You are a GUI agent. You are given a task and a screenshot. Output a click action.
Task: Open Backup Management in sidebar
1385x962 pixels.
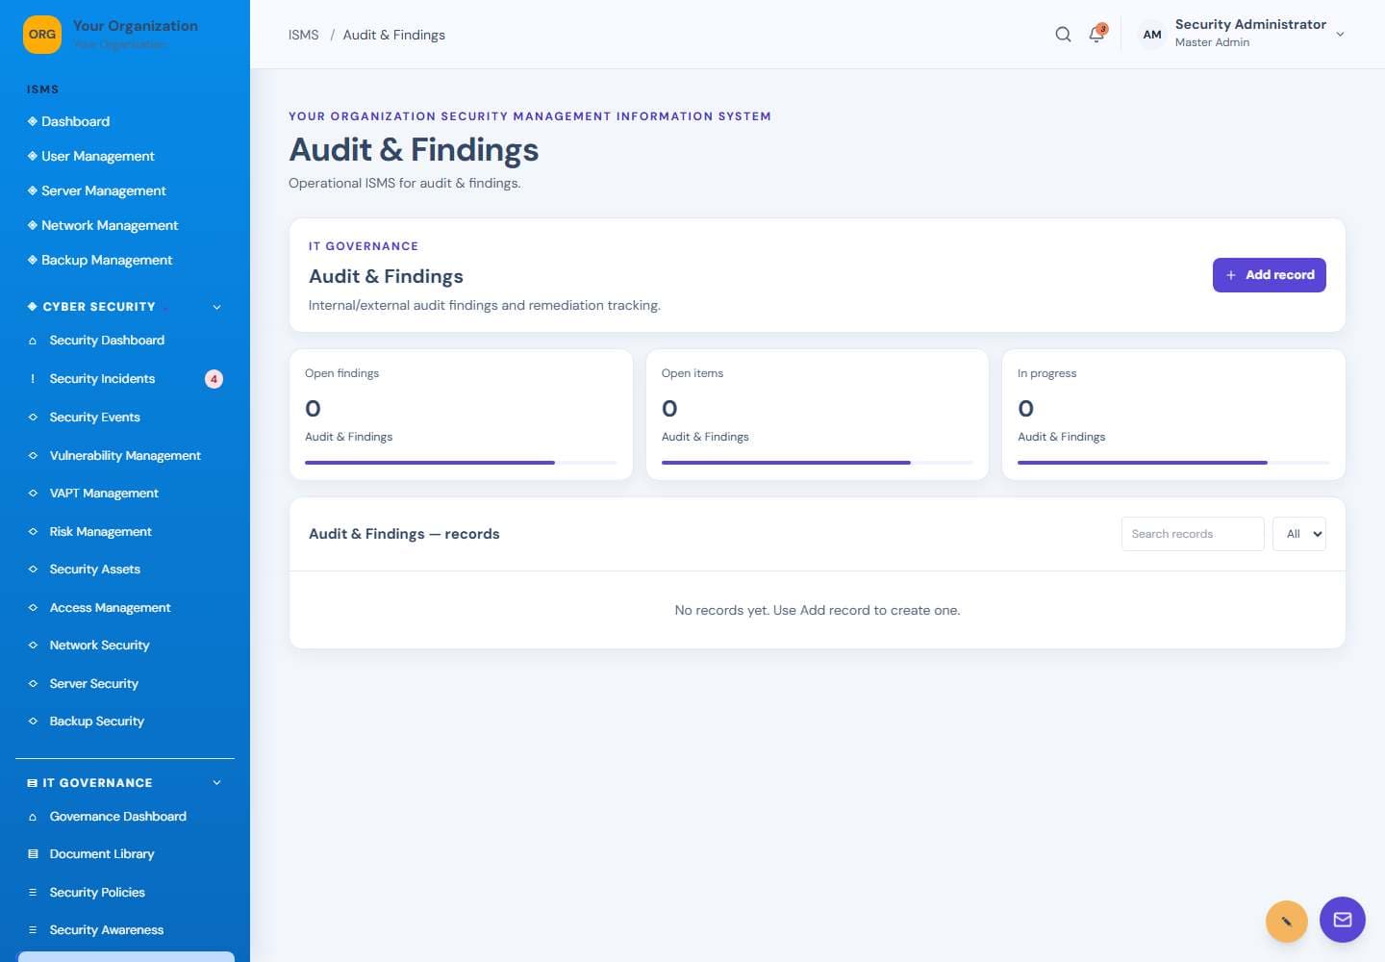pyautogui.click(x=107, y=260)
